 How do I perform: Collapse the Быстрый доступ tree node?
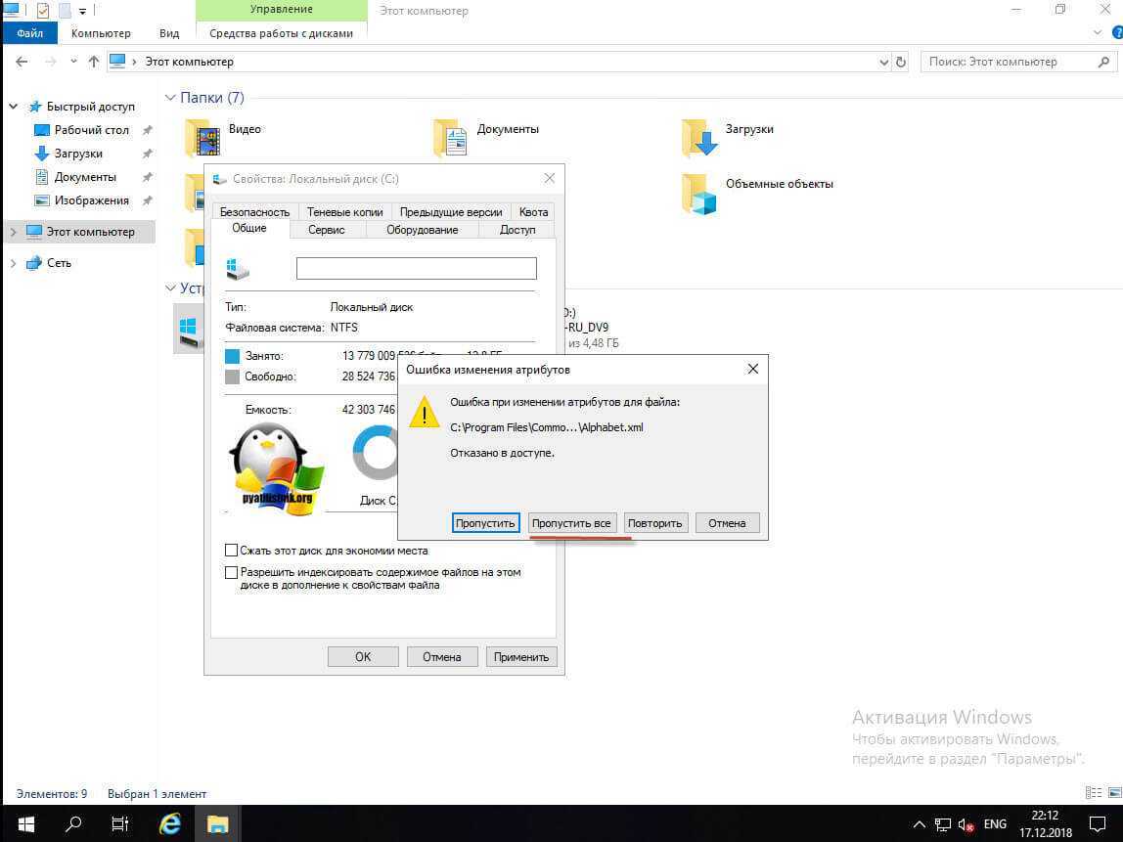(x=13, y=107)
